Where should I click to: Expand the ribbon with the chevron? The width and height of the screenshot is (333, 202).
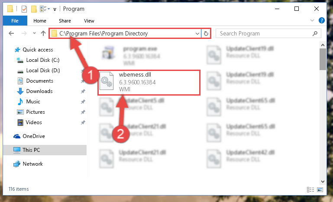[x=312, y=20]
